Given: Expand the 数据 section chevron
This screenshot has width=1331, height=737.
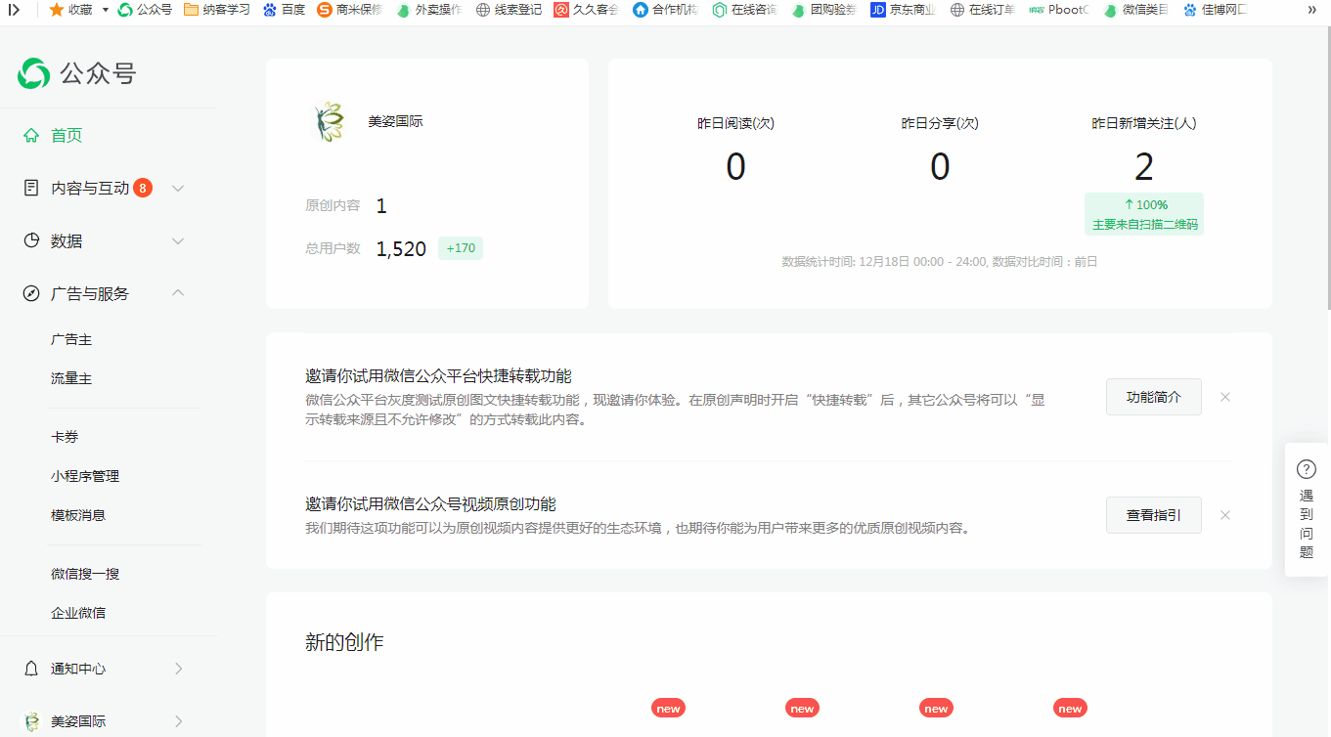Looking at the screenshot, I should tap(177, 240).
